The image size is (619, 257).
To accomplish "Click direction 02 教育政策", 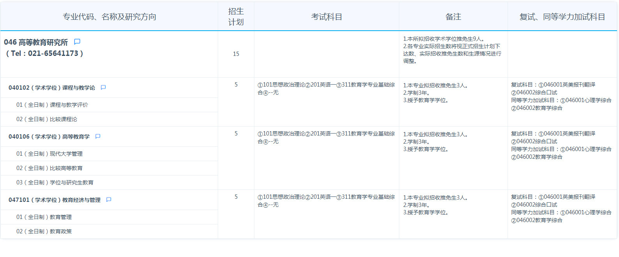I will 44,231.
